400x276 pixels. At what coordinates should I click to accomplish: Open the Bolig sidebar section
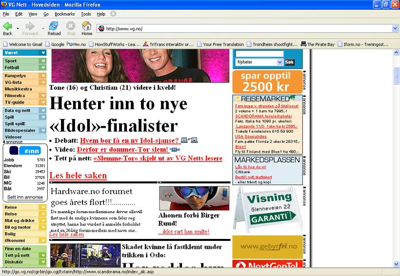24,234
